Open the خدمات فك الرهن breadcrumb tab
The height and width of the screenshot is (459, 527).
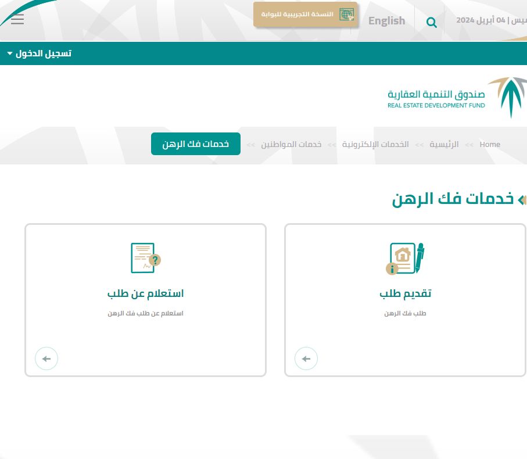(x=196, y=144)
